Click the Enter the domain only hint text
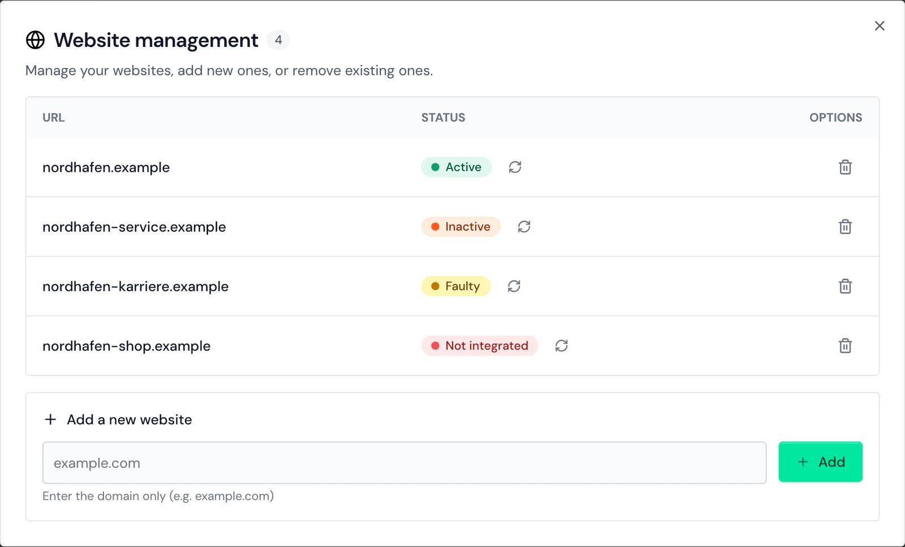Viewport: 905px width, 547px height. point(158,496)
